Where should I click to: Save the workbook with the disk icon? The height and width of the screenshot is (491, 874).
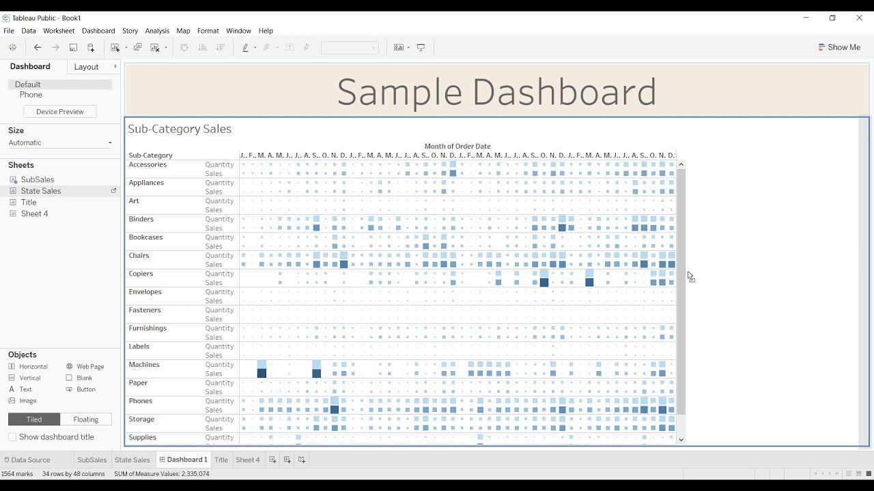73,47
